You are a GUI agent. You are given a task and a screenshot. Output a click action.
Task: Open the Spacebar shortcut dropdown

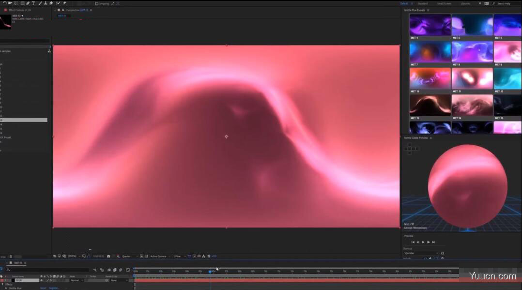click(x=421, y=253)
